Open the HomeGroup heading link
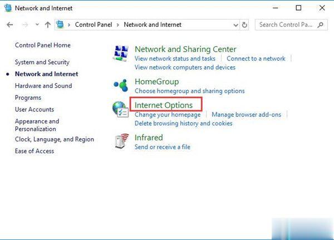 (156, 82)
